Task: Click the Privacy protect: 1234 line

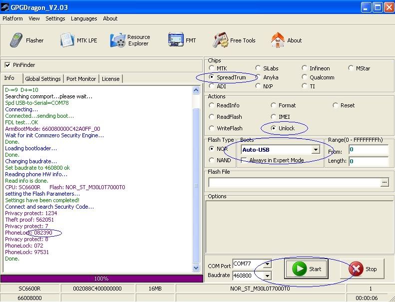Action: [31, 213]
